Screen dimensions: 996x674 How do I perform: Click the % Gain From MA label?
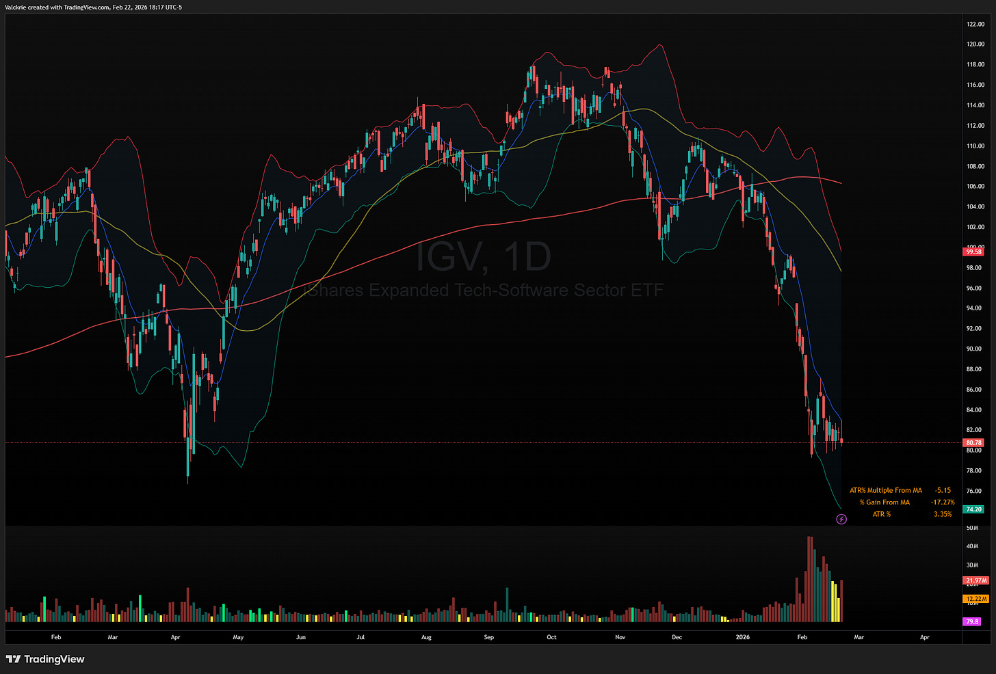(x=884, y=502)
